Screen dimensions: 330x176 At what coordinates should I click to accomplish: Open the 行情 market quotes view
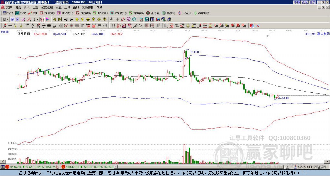tap(8, 13)
